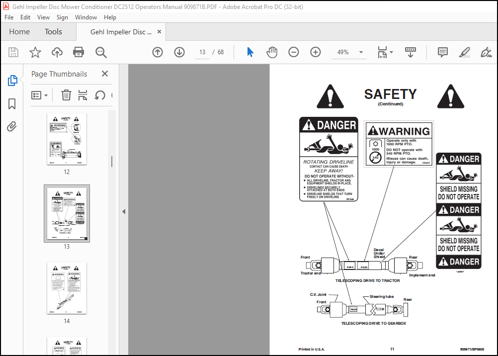Zoom in with plus button
This screenshot has height=356, width=498.
click(316, 52)
